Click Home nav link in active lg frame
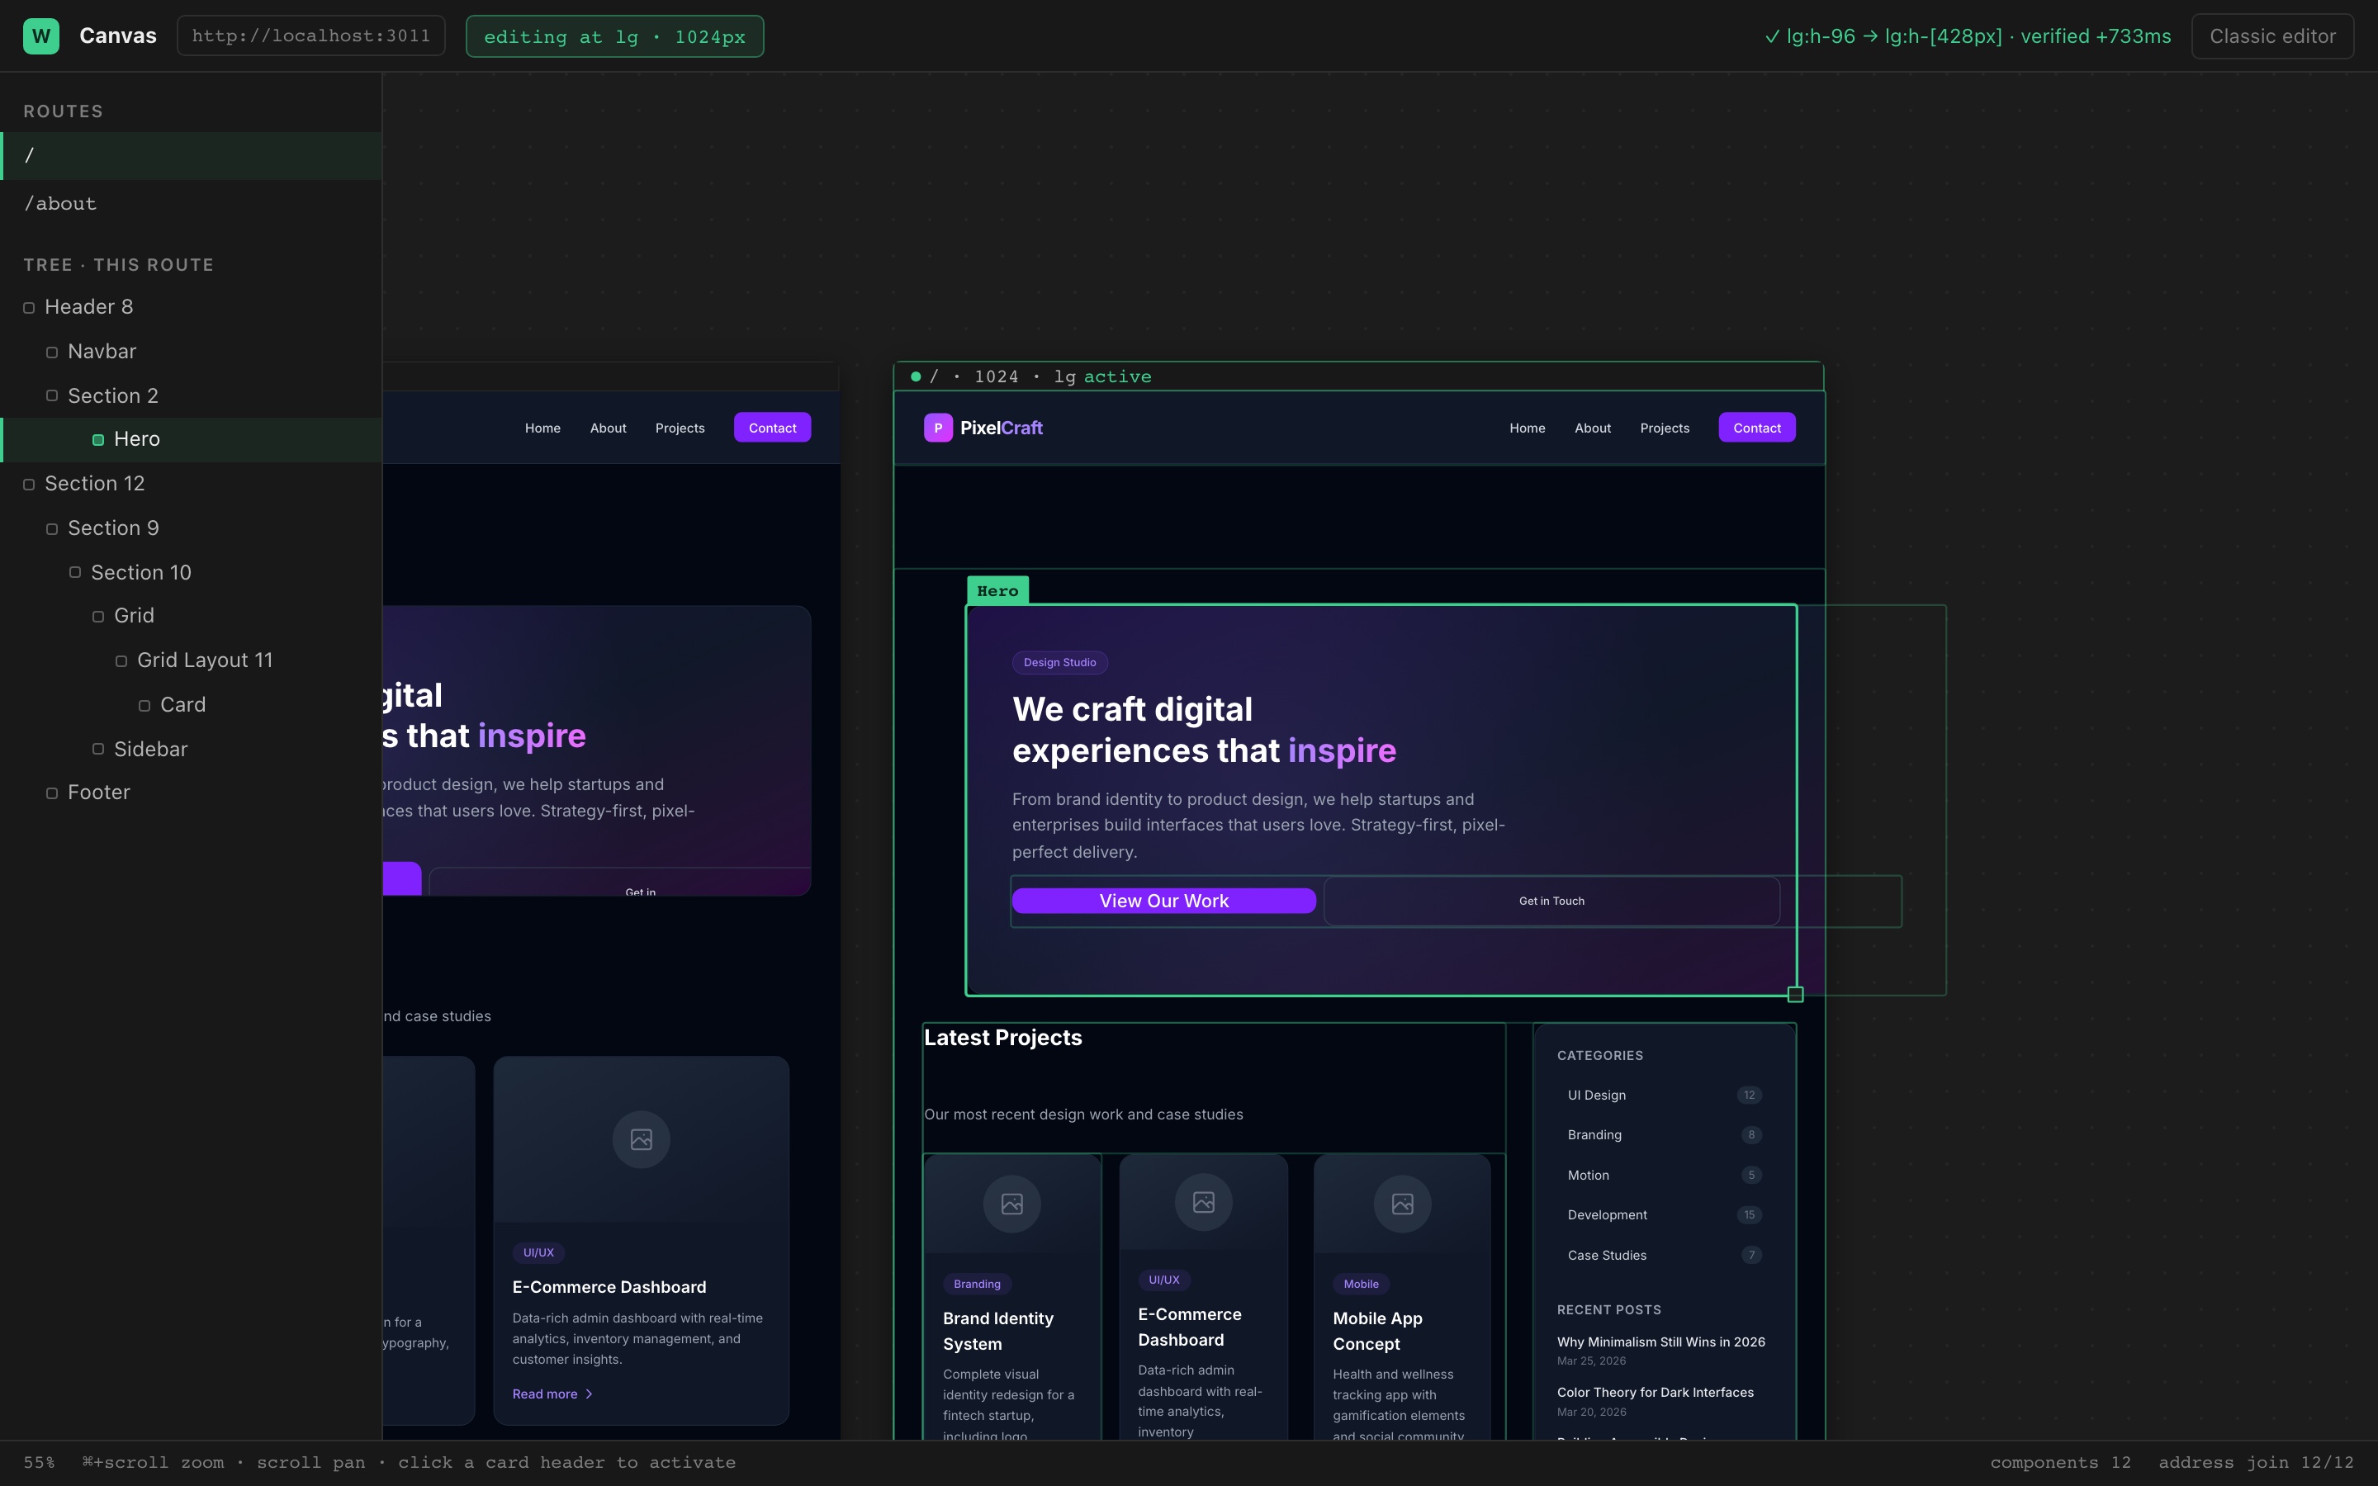 (x=1527, y=428)
